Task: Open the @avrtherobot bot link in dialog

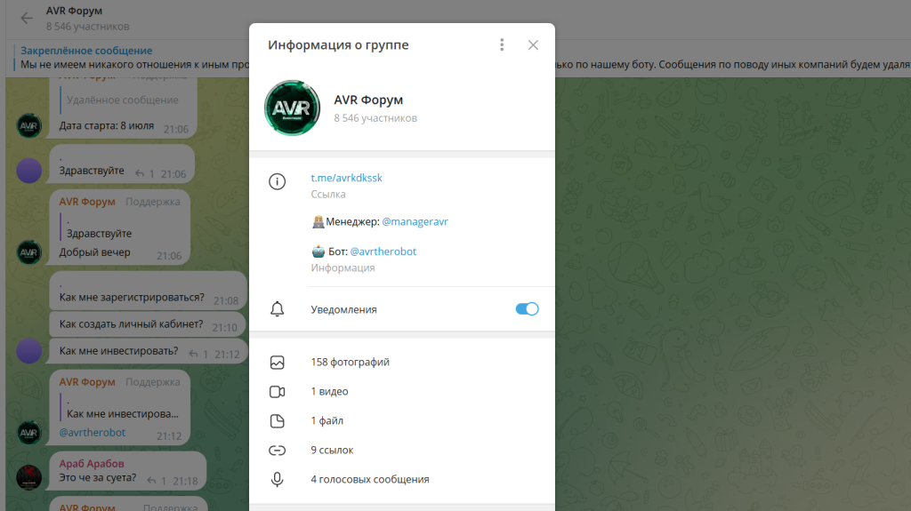Action: tap(383, 252)
